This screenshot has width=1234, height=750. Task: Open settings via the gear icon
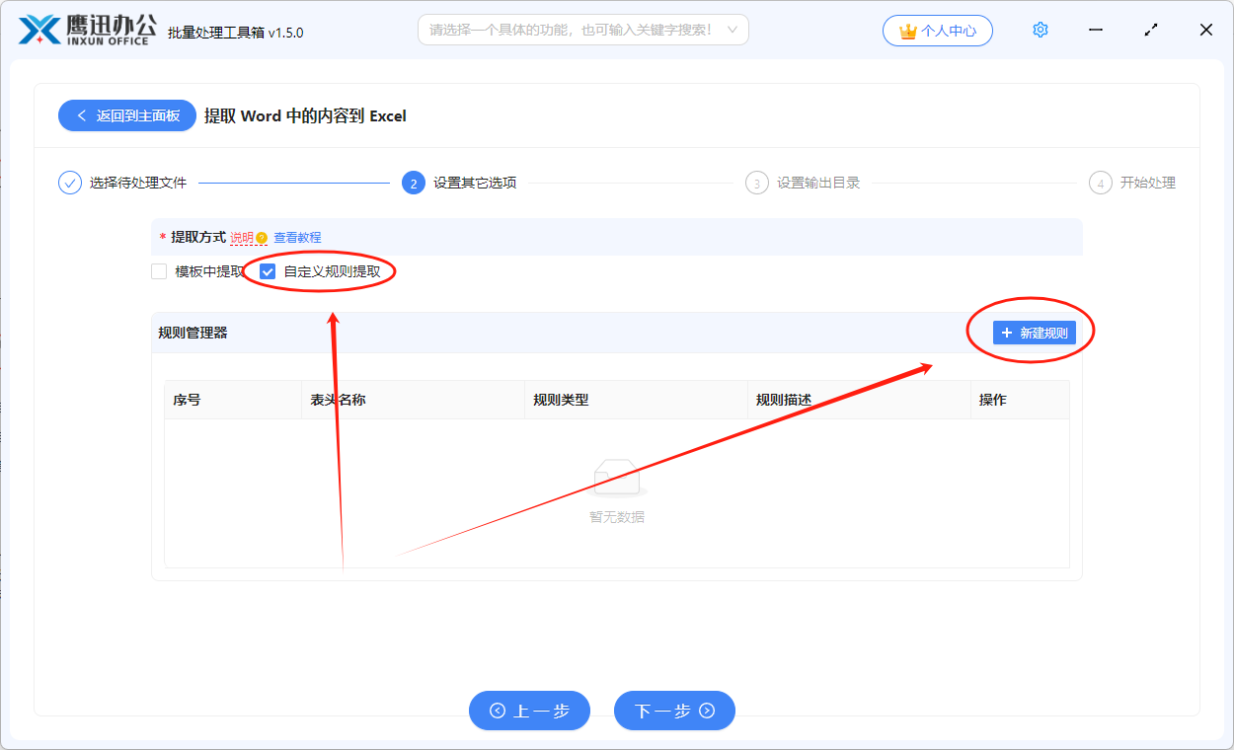point(1040,30)
